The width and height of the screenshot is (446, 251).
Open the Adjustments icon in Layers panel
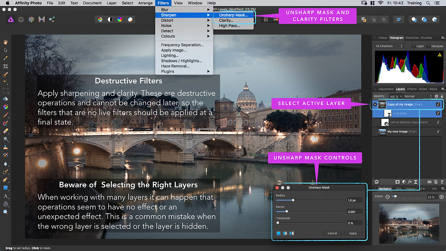point(404,182)
